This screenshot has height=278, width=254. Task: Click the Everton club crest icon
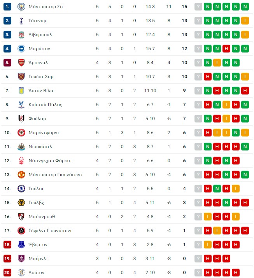pyautogui.click(x=21, y=245)
